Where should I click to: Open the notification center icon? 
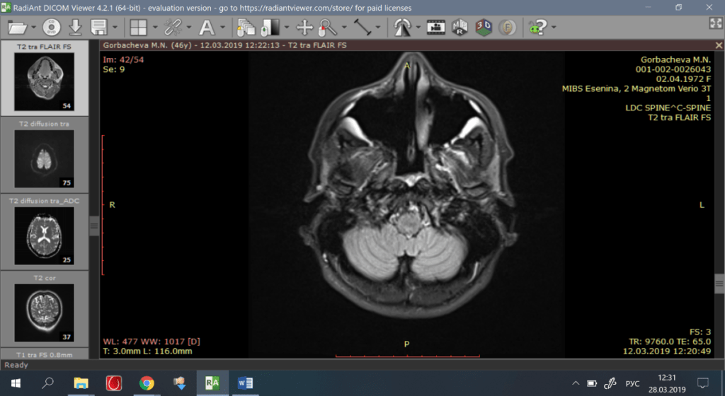pos(703,383)
